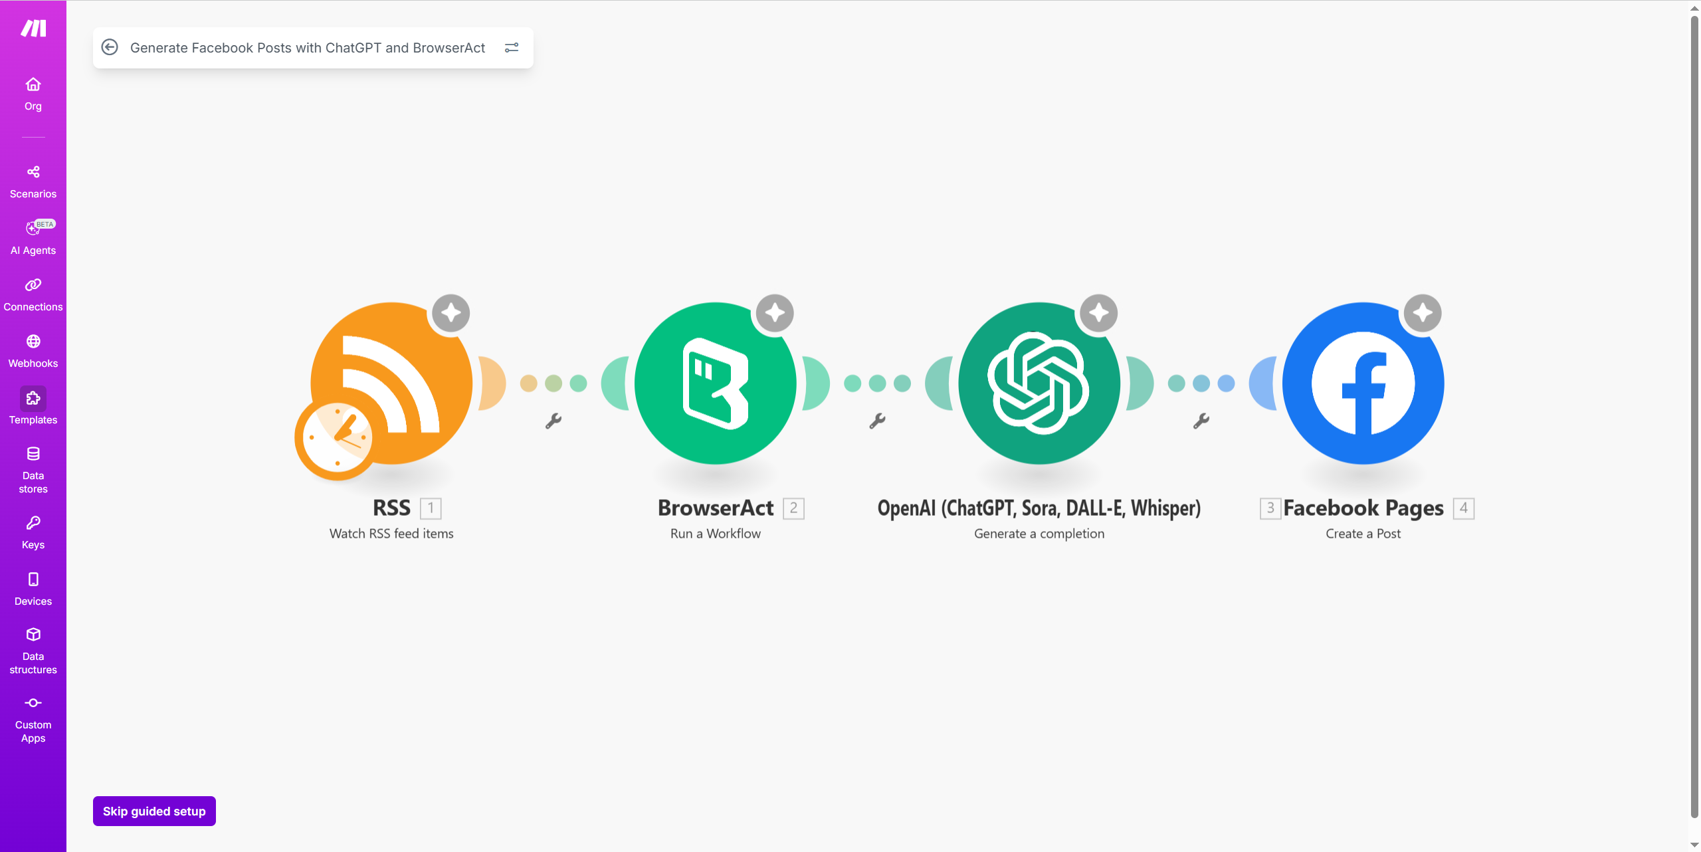Click sparkle badge on Facebook Pages module
Screen dimensions: 1701x852
tap(1423, 312)
